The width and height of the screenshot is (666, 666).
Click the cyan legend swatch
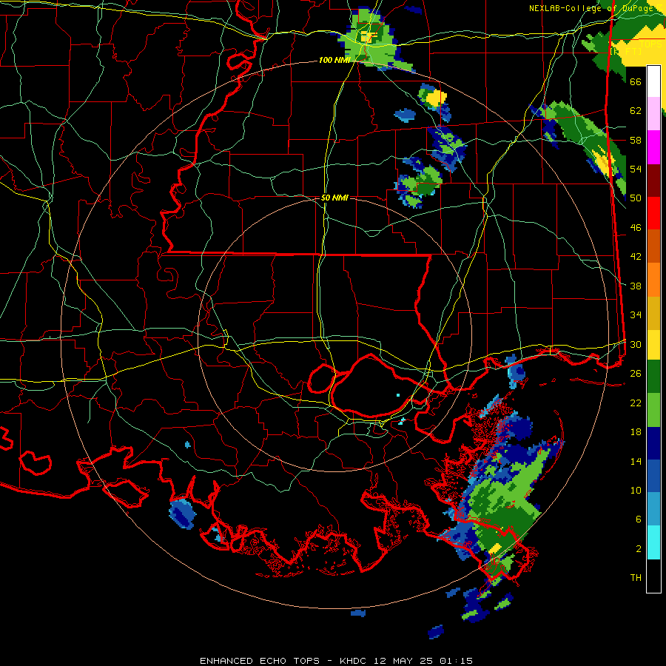[x=653, y=542]
